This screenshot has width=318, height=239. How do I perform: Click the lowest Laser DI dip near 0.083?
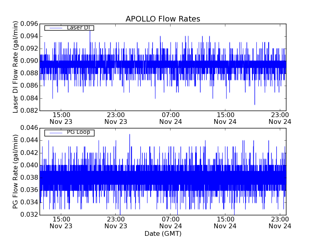254,104
